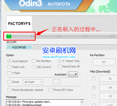Check Phone Bootloader Update option
Image resolution: width=117 pixels, height=106 pixels.
9,90
